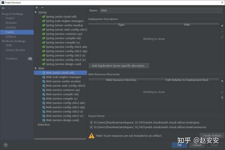225x150 pixels.
Task: Collapse the Spring facets tree node
Action: tap(36, 12)
